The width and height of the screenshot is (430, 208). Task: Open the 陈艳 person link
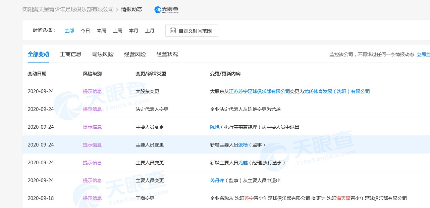click(215, 127)
